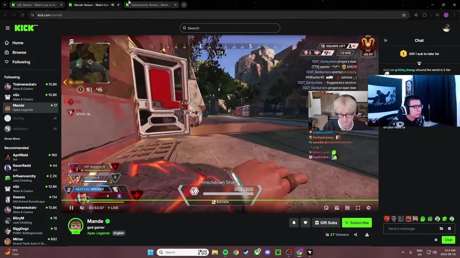Image resolution: width=460 pixels, height=258 pixels.
Task: Click the English language tag
Action: coord(119,233)
